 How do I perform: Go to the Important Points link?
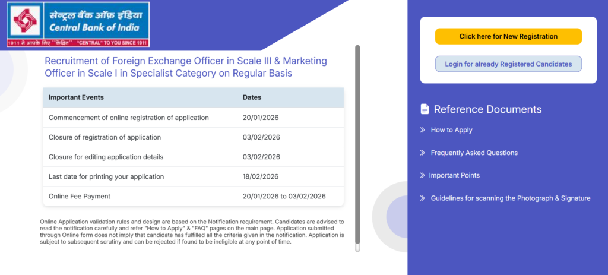(454, 175)
